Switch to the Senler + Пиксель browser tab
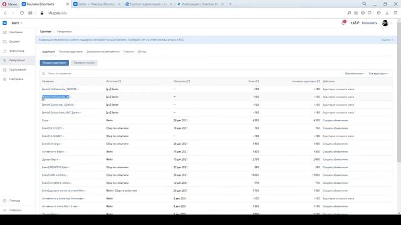This screenshot has width=401, height=225. coord(96,4)
